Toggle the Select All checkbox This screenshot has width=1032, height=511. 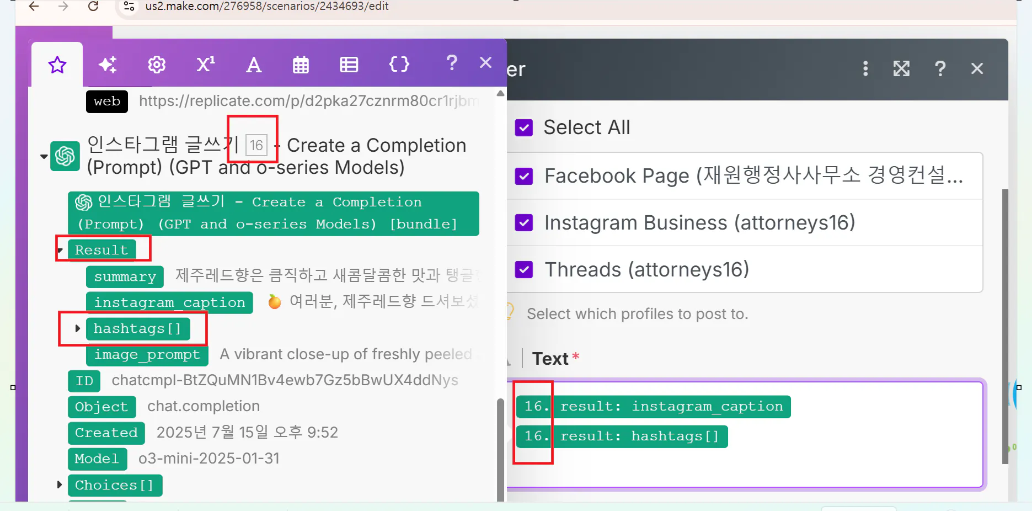[x=523, y=127]
